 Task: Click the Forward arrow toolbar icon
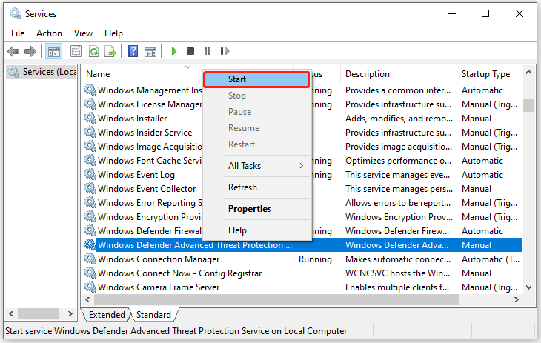(x=30, y=51)
